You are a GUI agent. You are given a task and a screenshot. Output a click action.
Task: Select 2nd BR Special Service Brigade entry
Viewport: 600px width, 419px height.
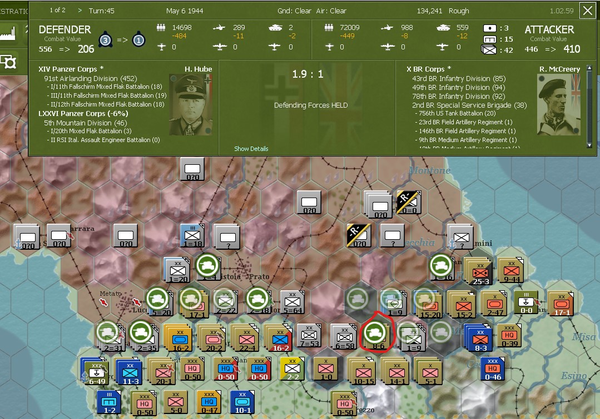469,105
